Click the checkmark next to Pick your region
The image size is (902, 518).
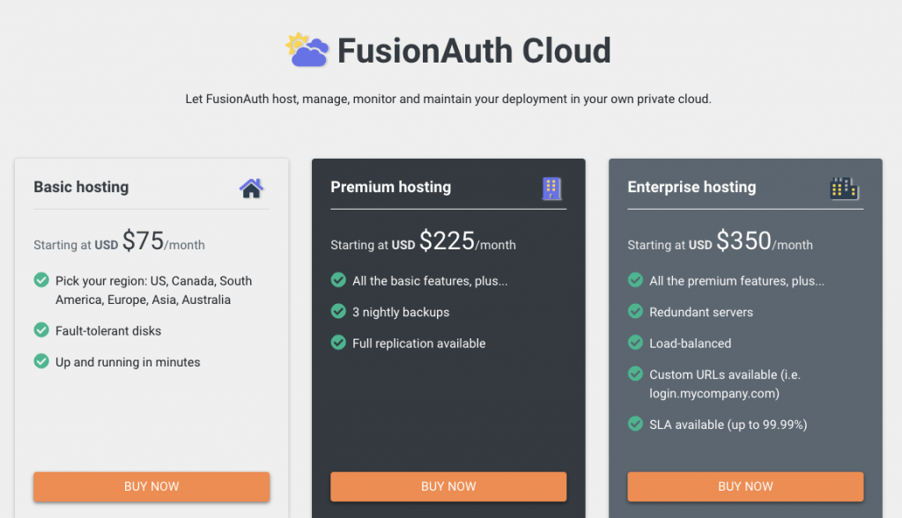tap(41, 280)
